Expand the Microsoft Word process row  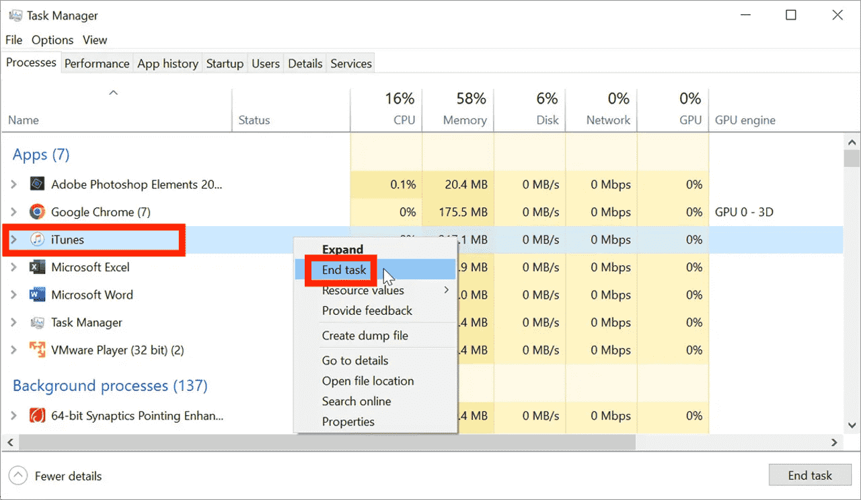click(14, 295)
